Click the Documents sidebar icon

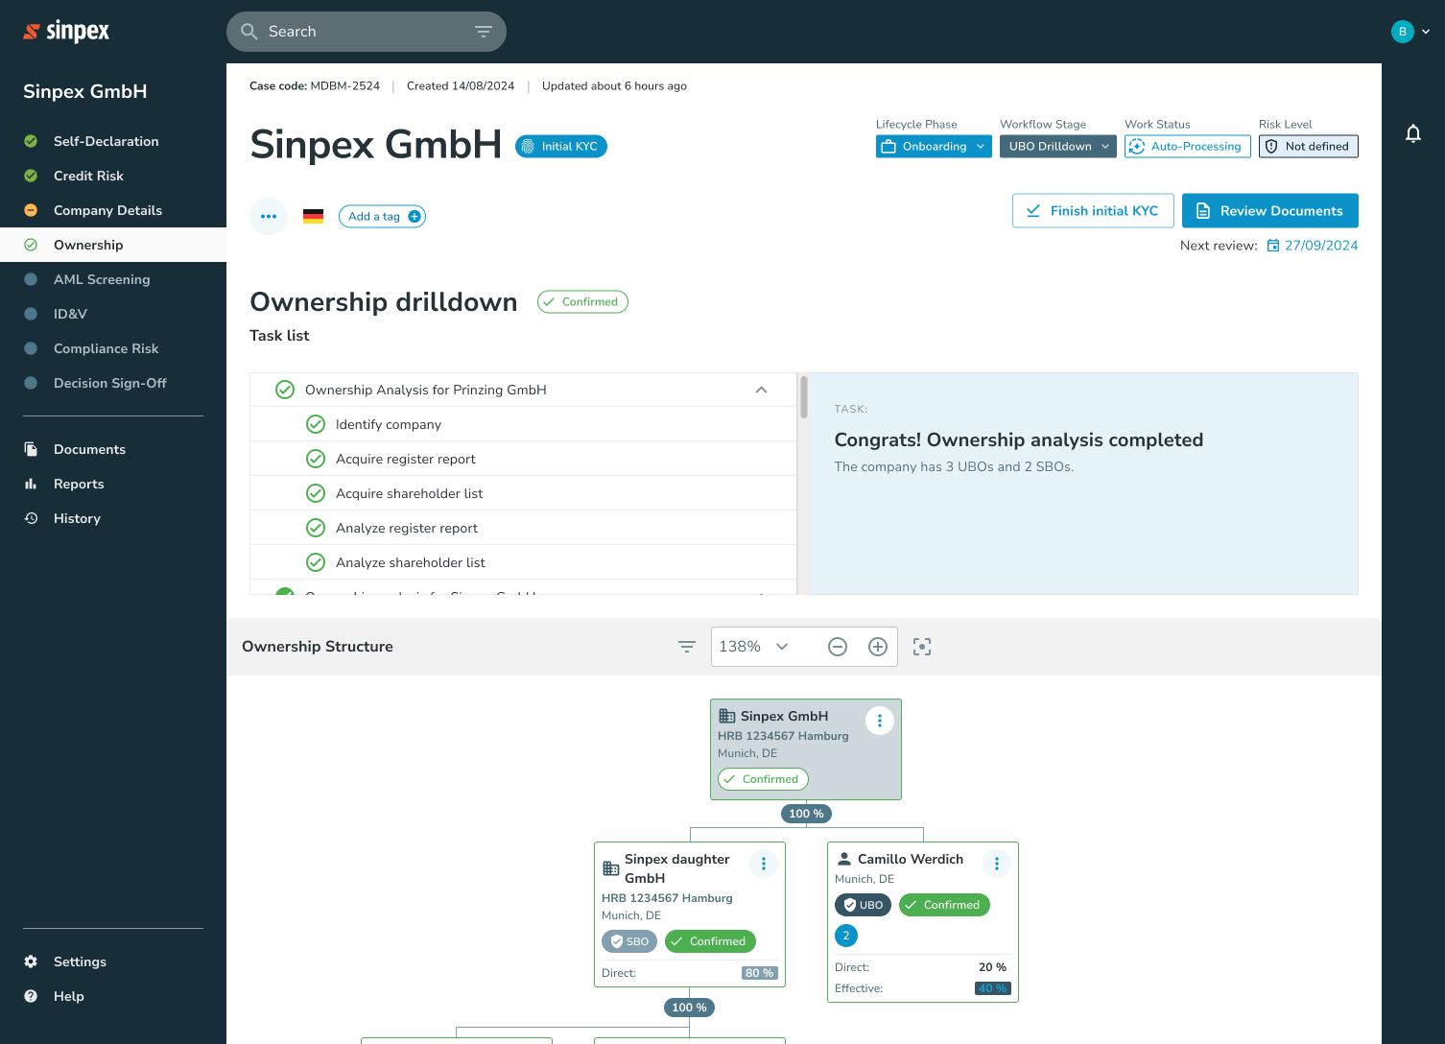(x=31, y=449)
